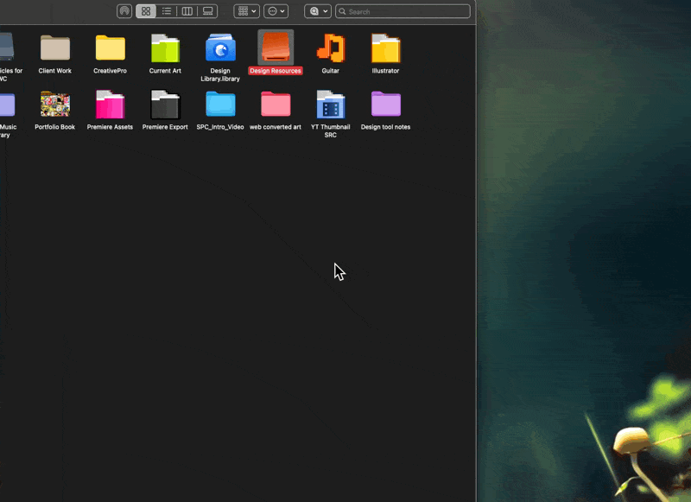Select the green Current Art folder
This screenshot has height=502, width=691.
point(165,48)
